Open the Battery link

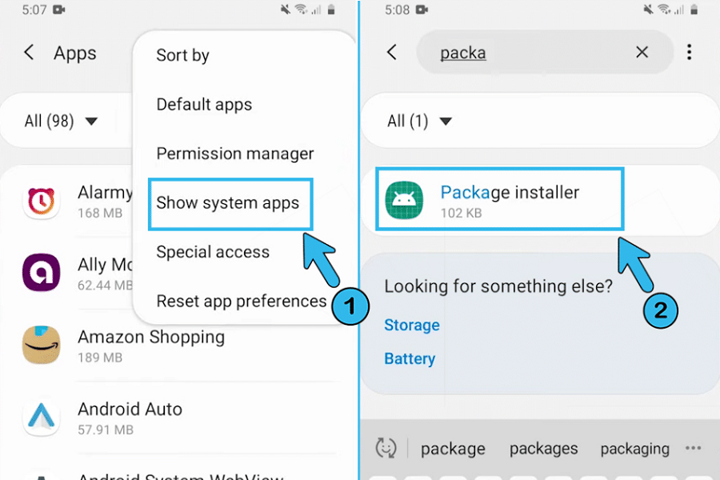[x=410, y=358]
